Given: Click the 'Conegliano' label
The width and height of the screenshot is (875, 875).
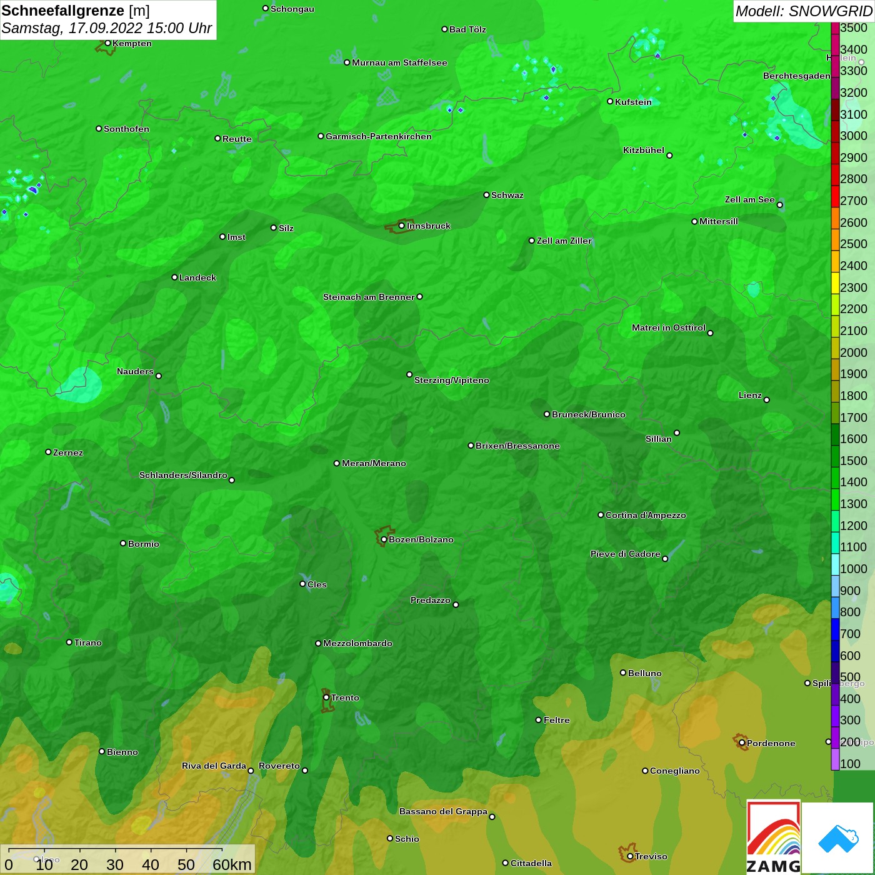Looking at the screenshot, I should (674, 771).
